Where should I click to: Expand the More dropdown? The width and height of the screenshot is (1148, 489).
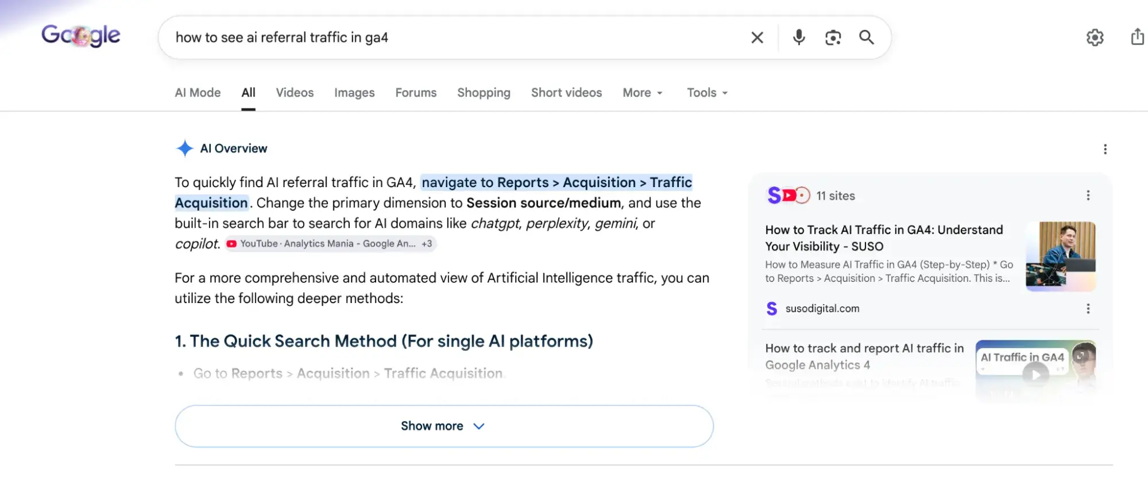pos(643,92)
